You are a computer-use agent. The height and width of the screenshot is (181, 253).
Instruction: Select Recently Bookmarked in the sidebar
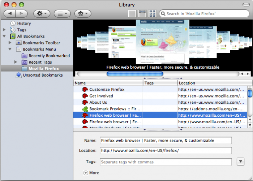49,56
